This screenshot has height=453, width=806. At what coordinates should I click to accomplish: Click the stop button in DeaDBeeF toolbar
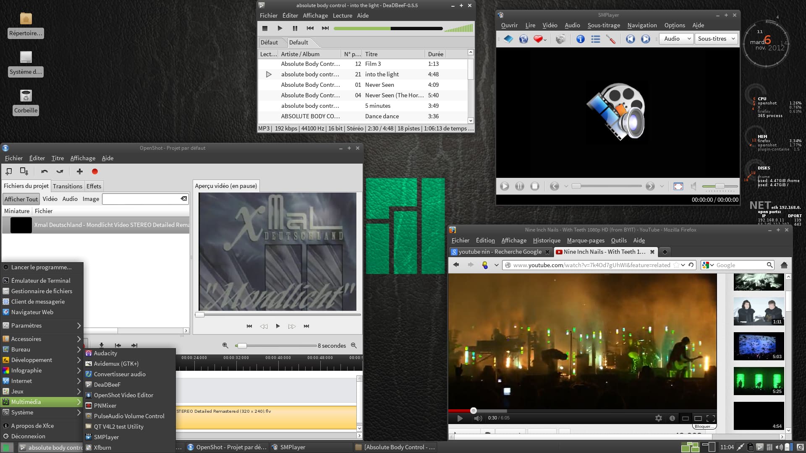coord(265,29)
